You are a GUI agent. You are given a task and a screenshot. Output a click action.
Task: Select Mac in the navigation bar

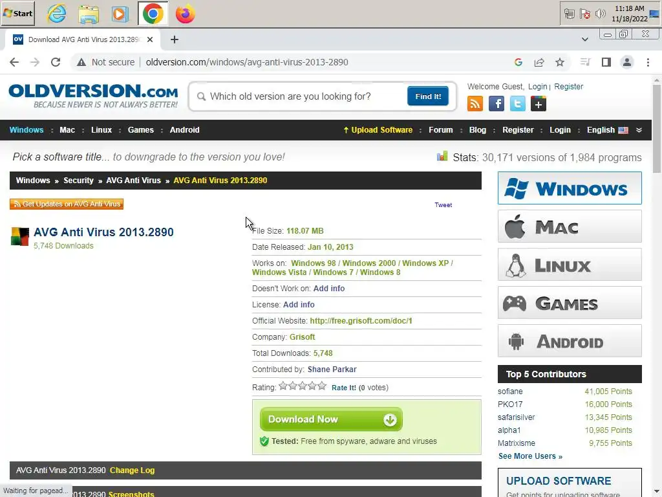pyautogui.click(x=67, y=130)
